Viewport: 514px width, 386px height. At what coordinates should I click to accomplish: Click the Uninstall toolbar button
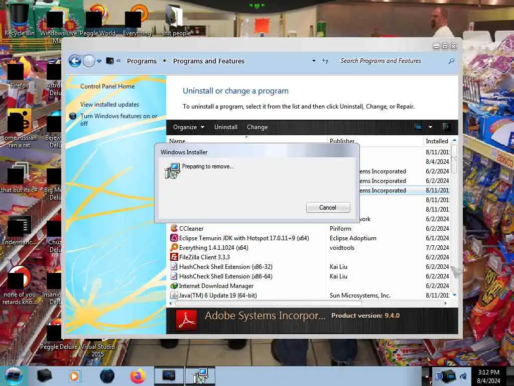(x=225, y=127)
